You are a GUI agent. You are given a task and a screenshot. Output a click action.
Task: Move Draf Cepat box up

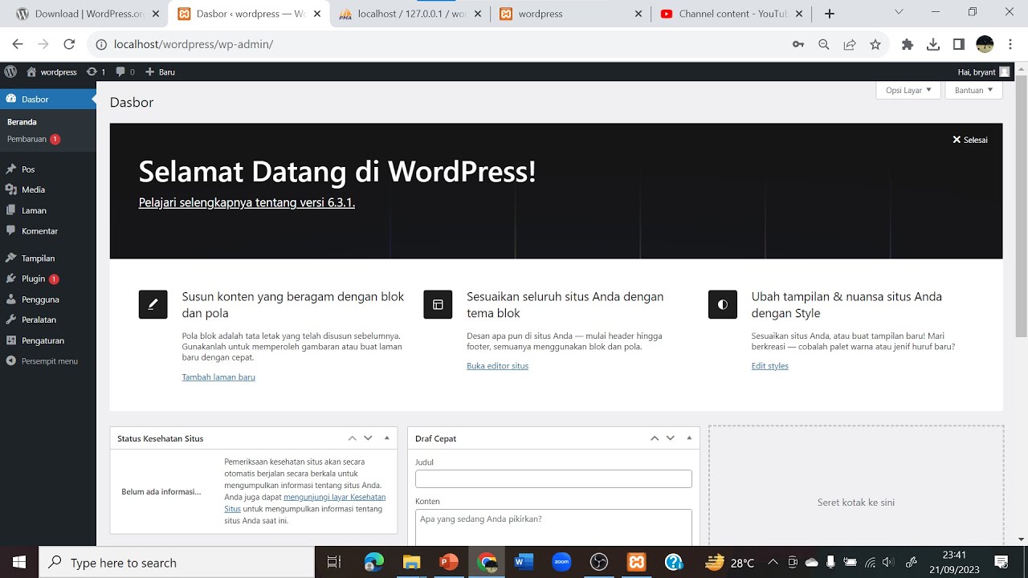click(x=655, y=438)
